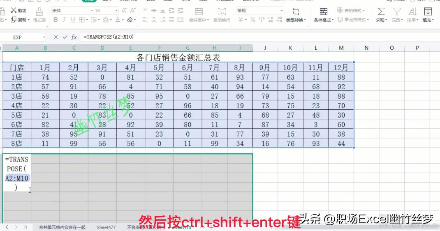Click the center horizontally icon

154,20
